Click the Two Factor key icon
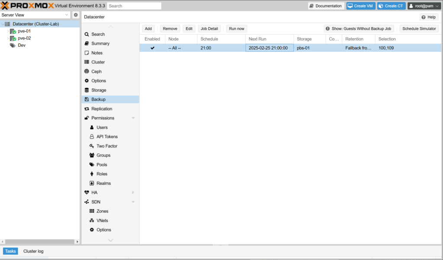Image resolution: width=443 pixels, height=260 pixels. pos(92,146)
